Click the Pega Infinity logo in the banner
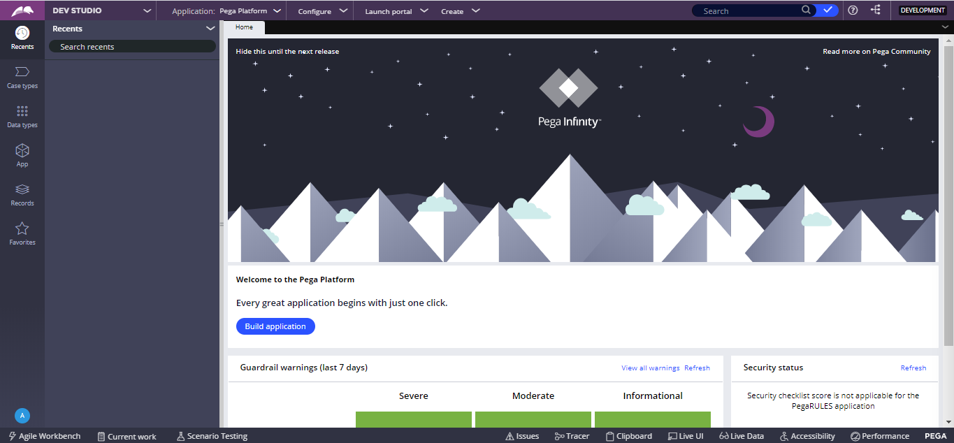Image resolution: width=954 pixels, height=443 pixels. 569,98
